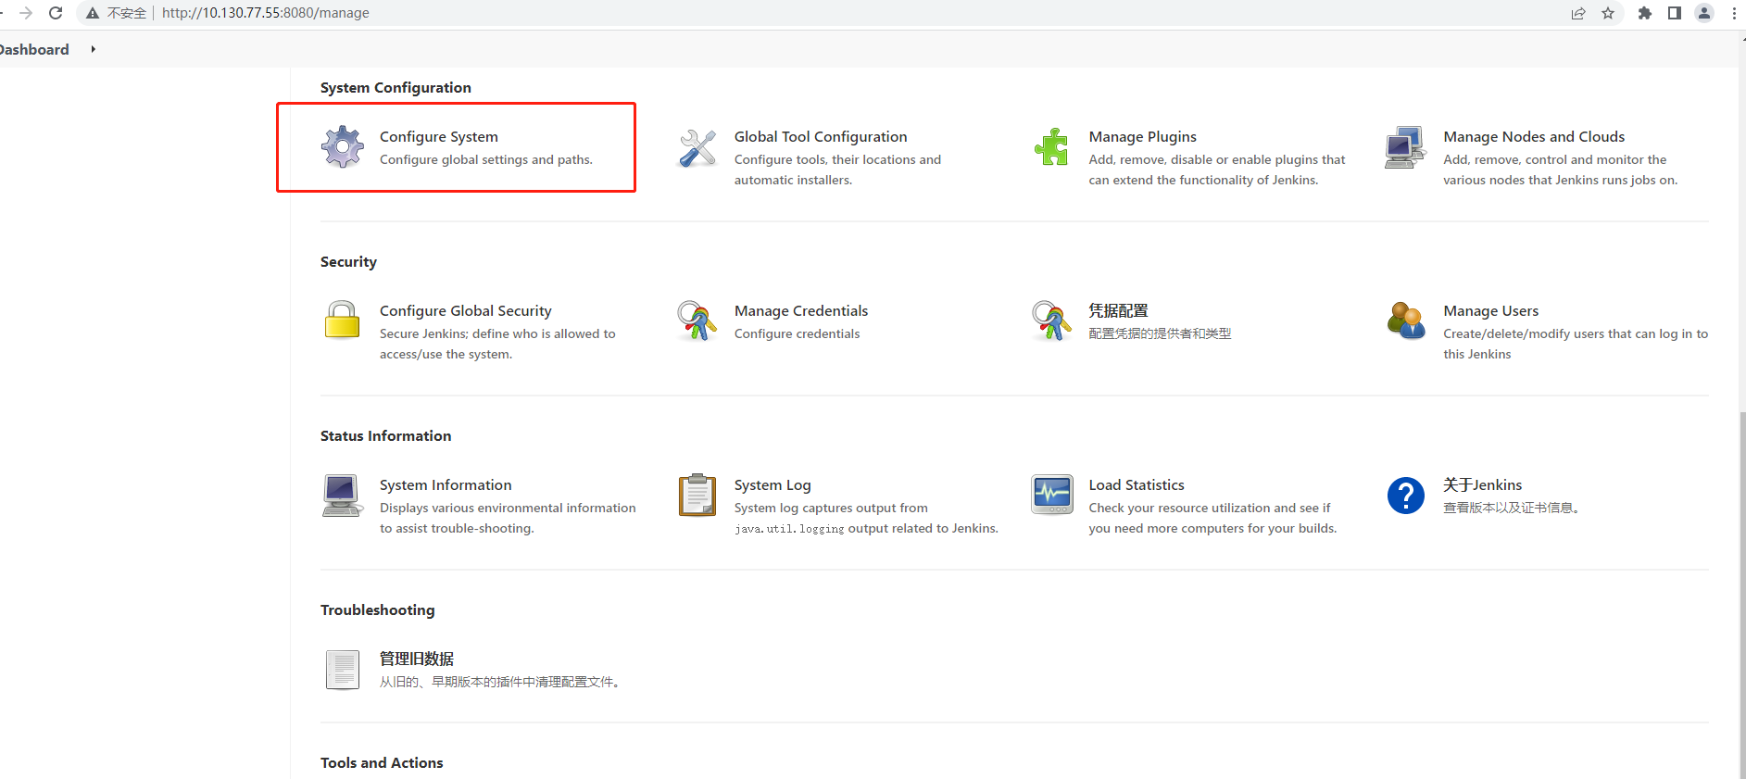The height and width of the screenshot is (779, 1746).
Task: Click the Manage Users people icon
Action: (1406, 320)
